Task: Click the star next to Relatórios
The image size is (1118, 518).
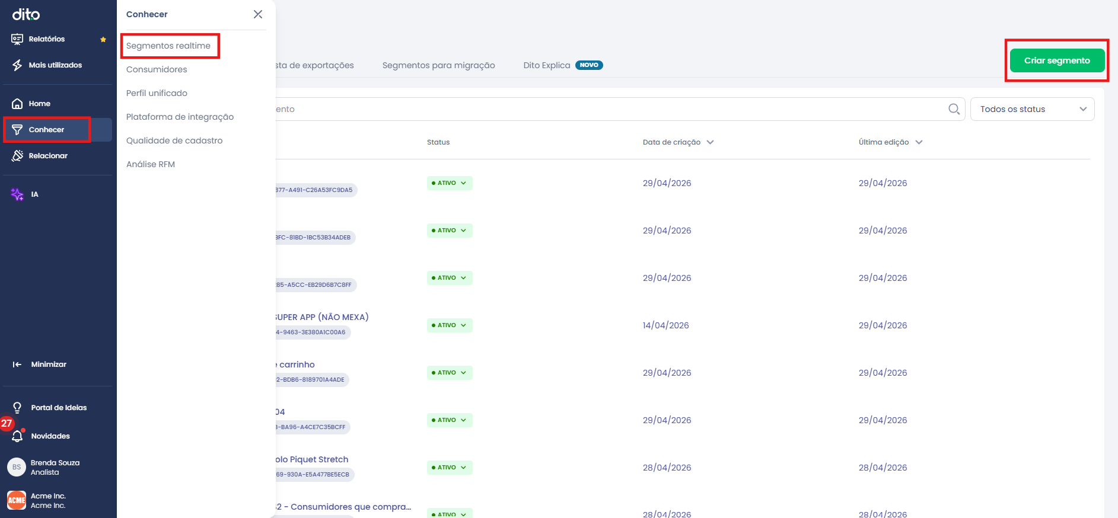Action: tap(103, 40)
